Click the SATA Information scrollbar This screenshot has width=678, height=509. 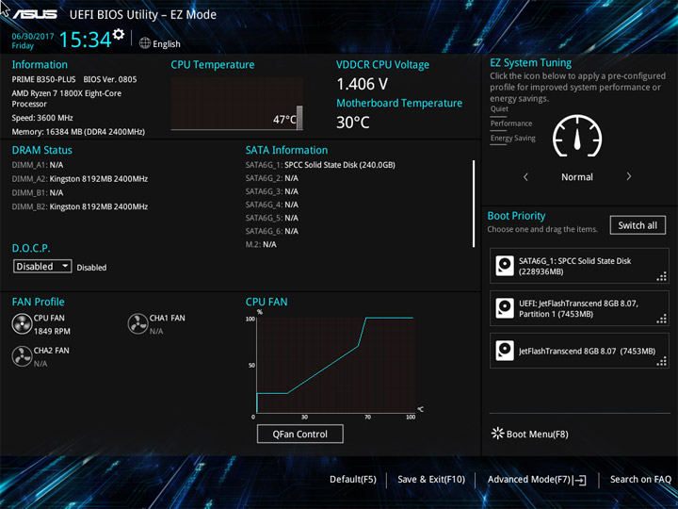click(474, 204)
